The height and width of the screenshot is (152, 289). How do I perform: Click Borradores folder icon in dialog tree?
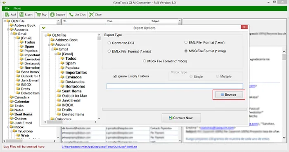pos(62,86)
